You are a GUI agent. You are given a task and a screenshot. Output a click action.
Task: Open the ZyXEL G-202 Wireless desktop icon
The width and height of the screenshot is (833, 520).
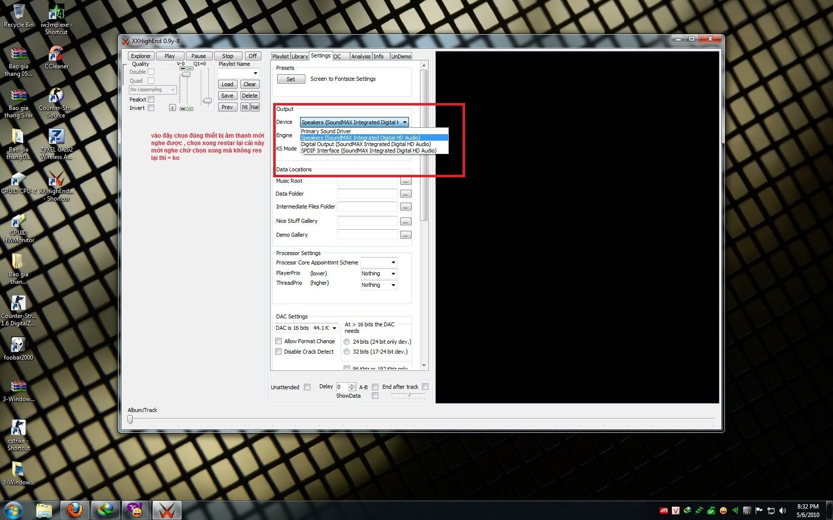click(56, 144)
